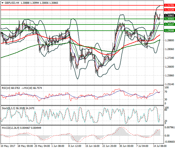Image resolution: width=175 pixels, height=149 pixels.
Task: Click the 8 Jun 12:00 time label
Action: pyautogui.click(x=75, y=146)
